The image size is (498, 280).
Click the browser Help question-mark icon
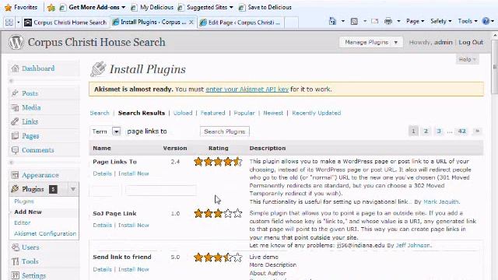pyautogui.click(x=486, y=21)
